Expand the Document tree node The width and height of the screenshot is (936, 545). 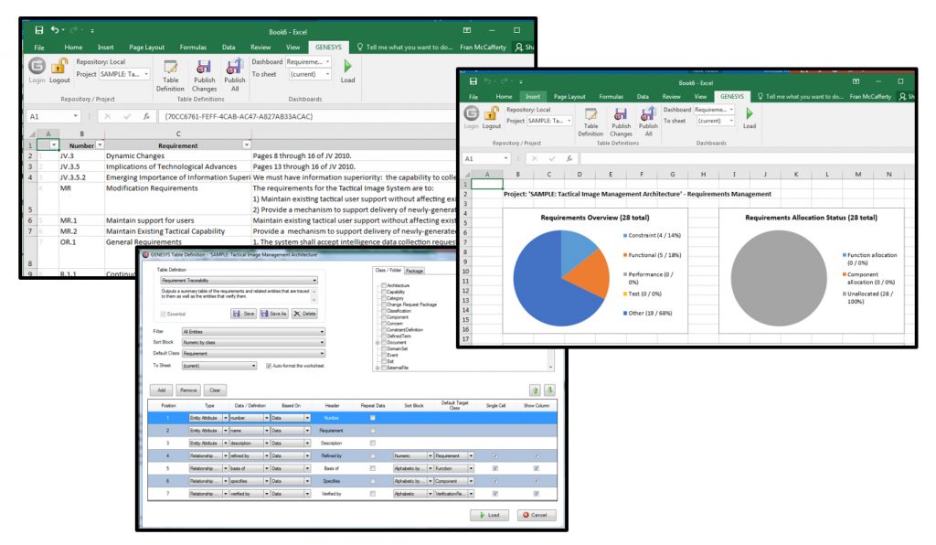tap(376, 341)
